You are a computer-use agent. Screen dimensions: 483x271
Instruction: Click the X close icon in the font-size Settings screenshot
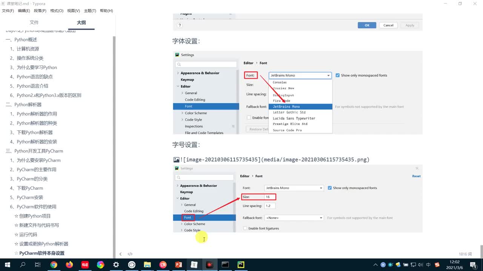[417, 168]
